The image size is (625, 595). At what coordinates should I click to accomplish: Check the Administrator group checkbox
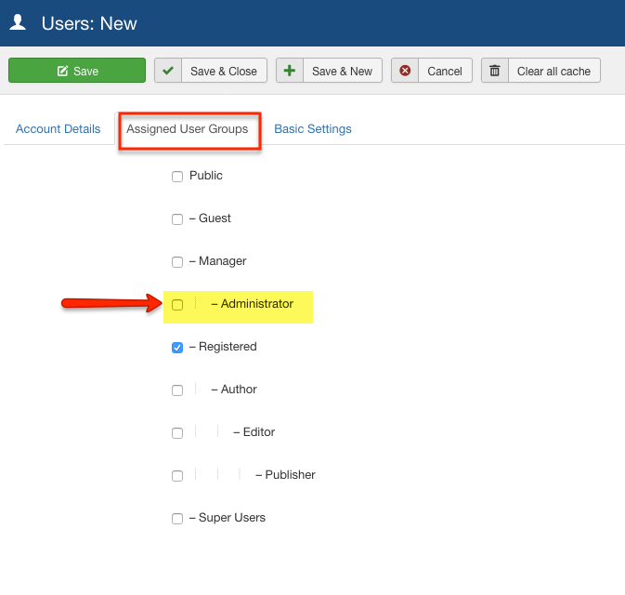coord(177,305)
